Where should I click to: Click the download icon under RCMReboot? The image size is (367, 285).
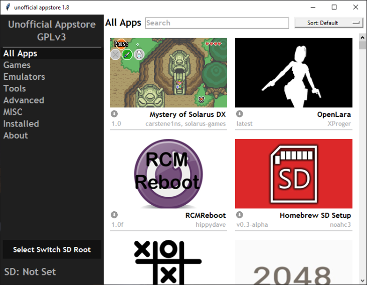(114, 215)
